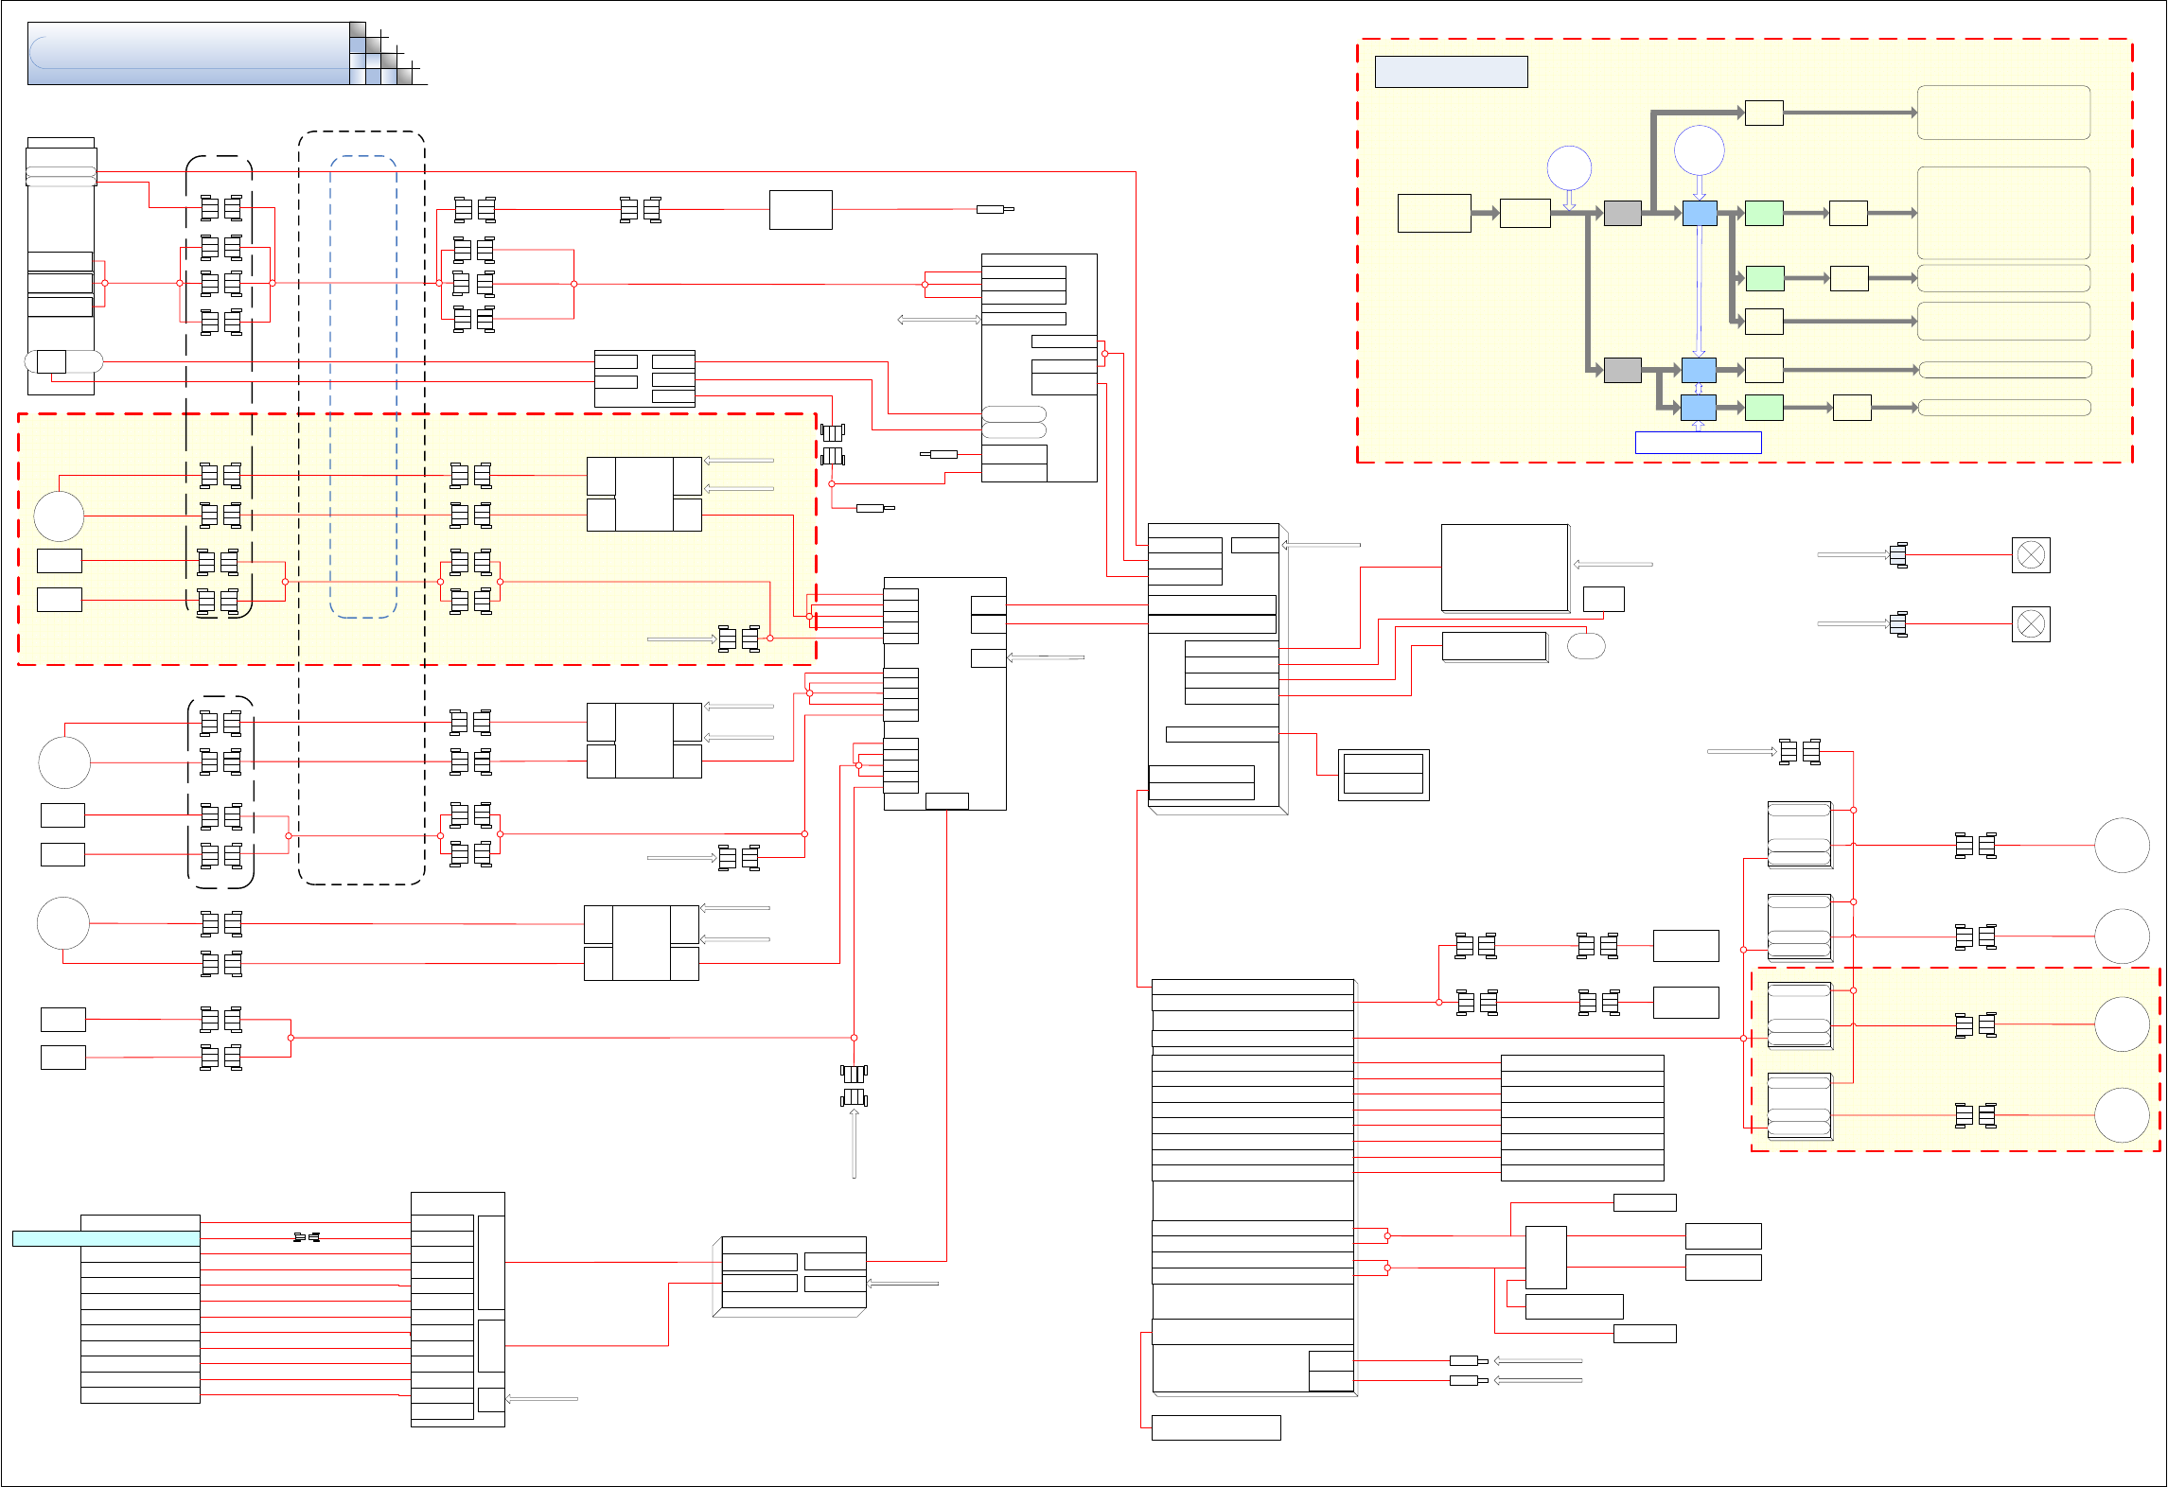Click the long upward arrow below vertical connectors
Screen dimensions: 2168x1487
(854, 1143)
